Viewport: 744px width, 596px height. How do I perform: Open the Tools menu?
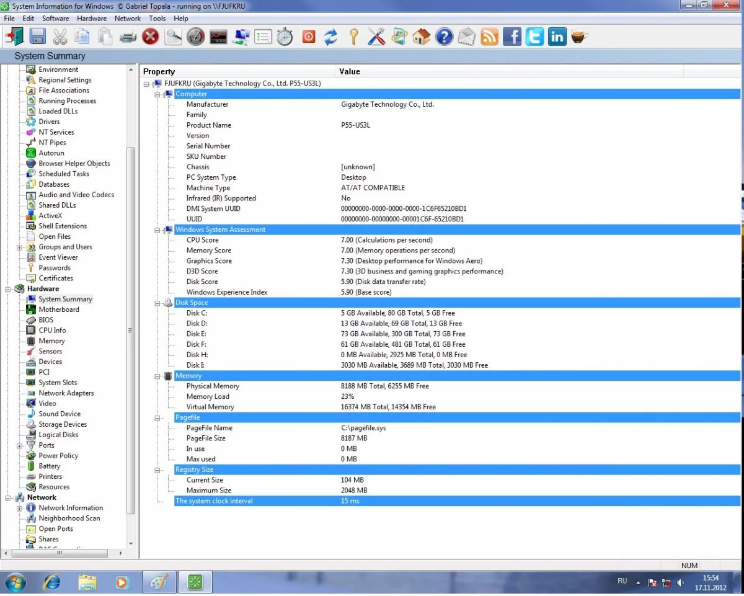tap(157, 19)
